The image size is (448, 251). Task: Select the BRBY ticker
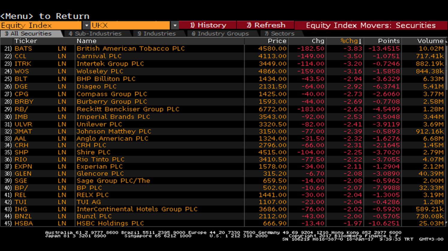24,102
